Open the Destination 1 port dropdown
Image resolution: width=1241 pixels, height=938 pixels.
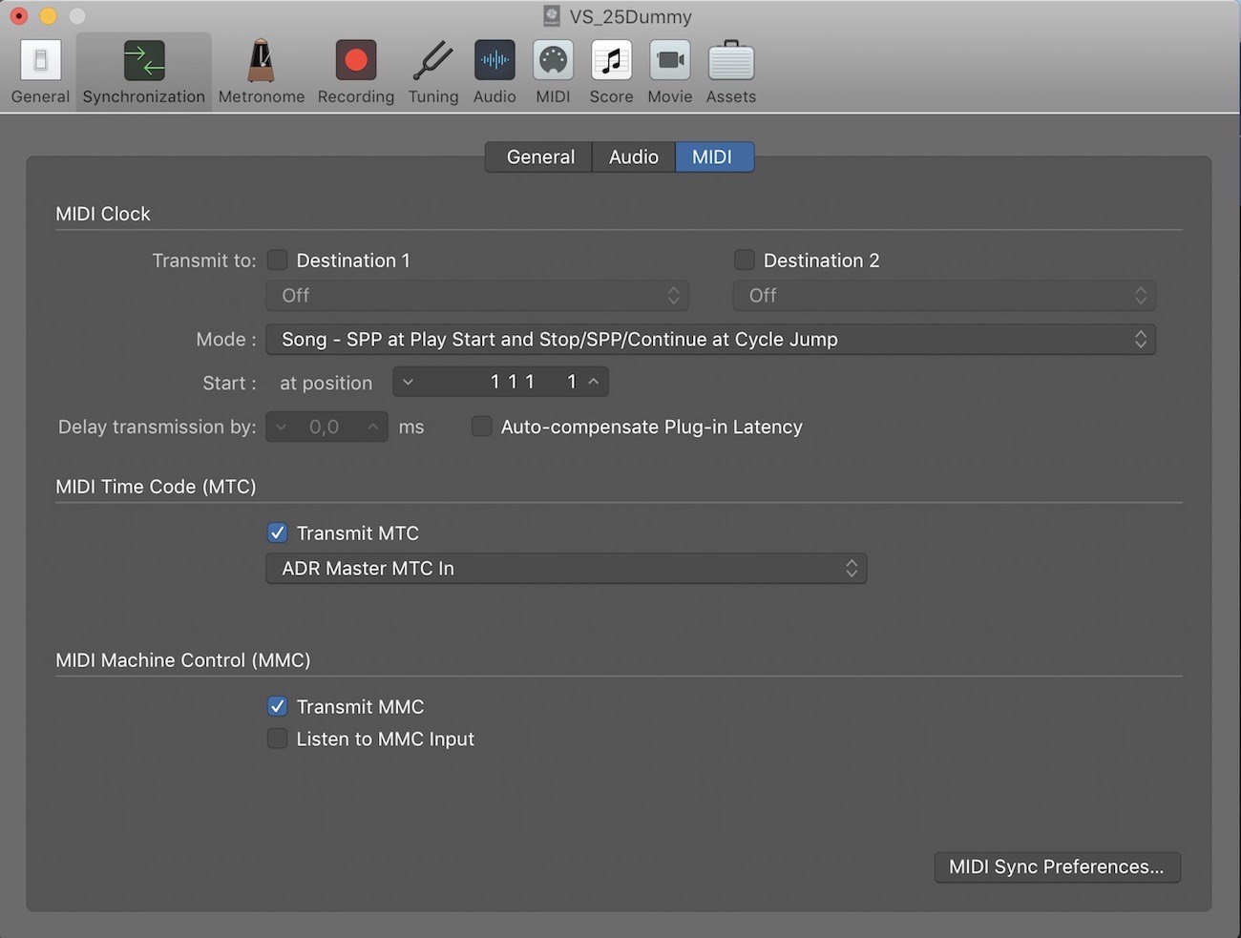pyautogui.click(x=477, y=296)
